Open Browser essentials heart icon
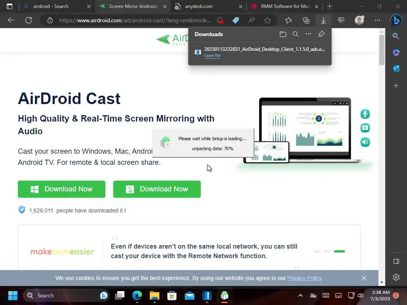This screenshot has width=407, height=305. point(341,20)
